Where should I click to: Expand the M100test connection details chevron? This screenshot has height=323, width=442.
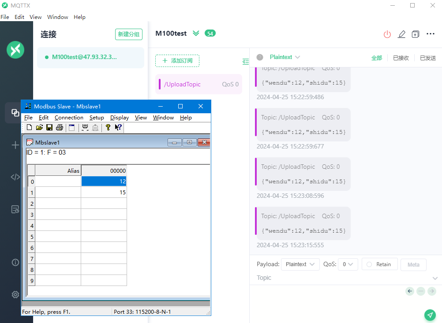click(196, 33)
